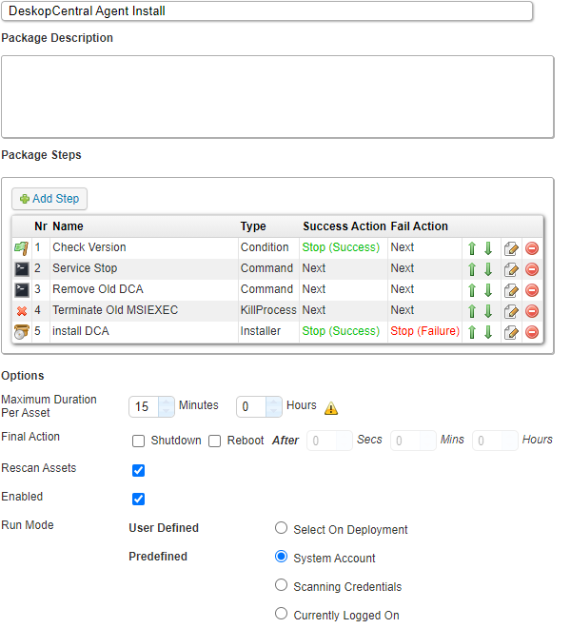Image resolution: width=571 pixels, height=628 pixels.
Task: Click the Check Version step name
Action: coord(89,247)
